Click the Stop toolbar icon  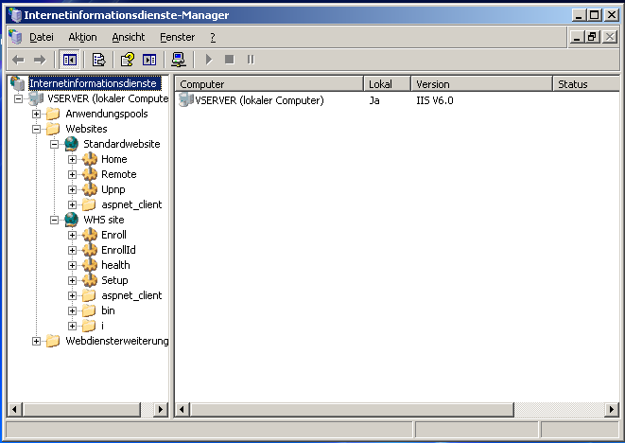pos(230,60)
